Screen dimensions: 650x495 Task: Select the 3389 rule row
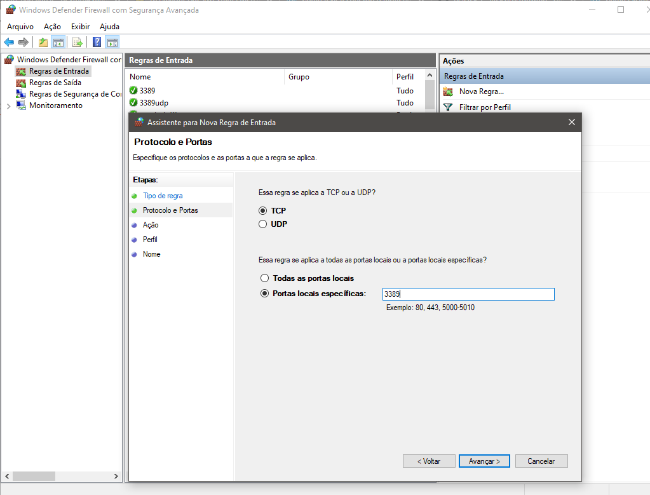(x=276, y=90)
